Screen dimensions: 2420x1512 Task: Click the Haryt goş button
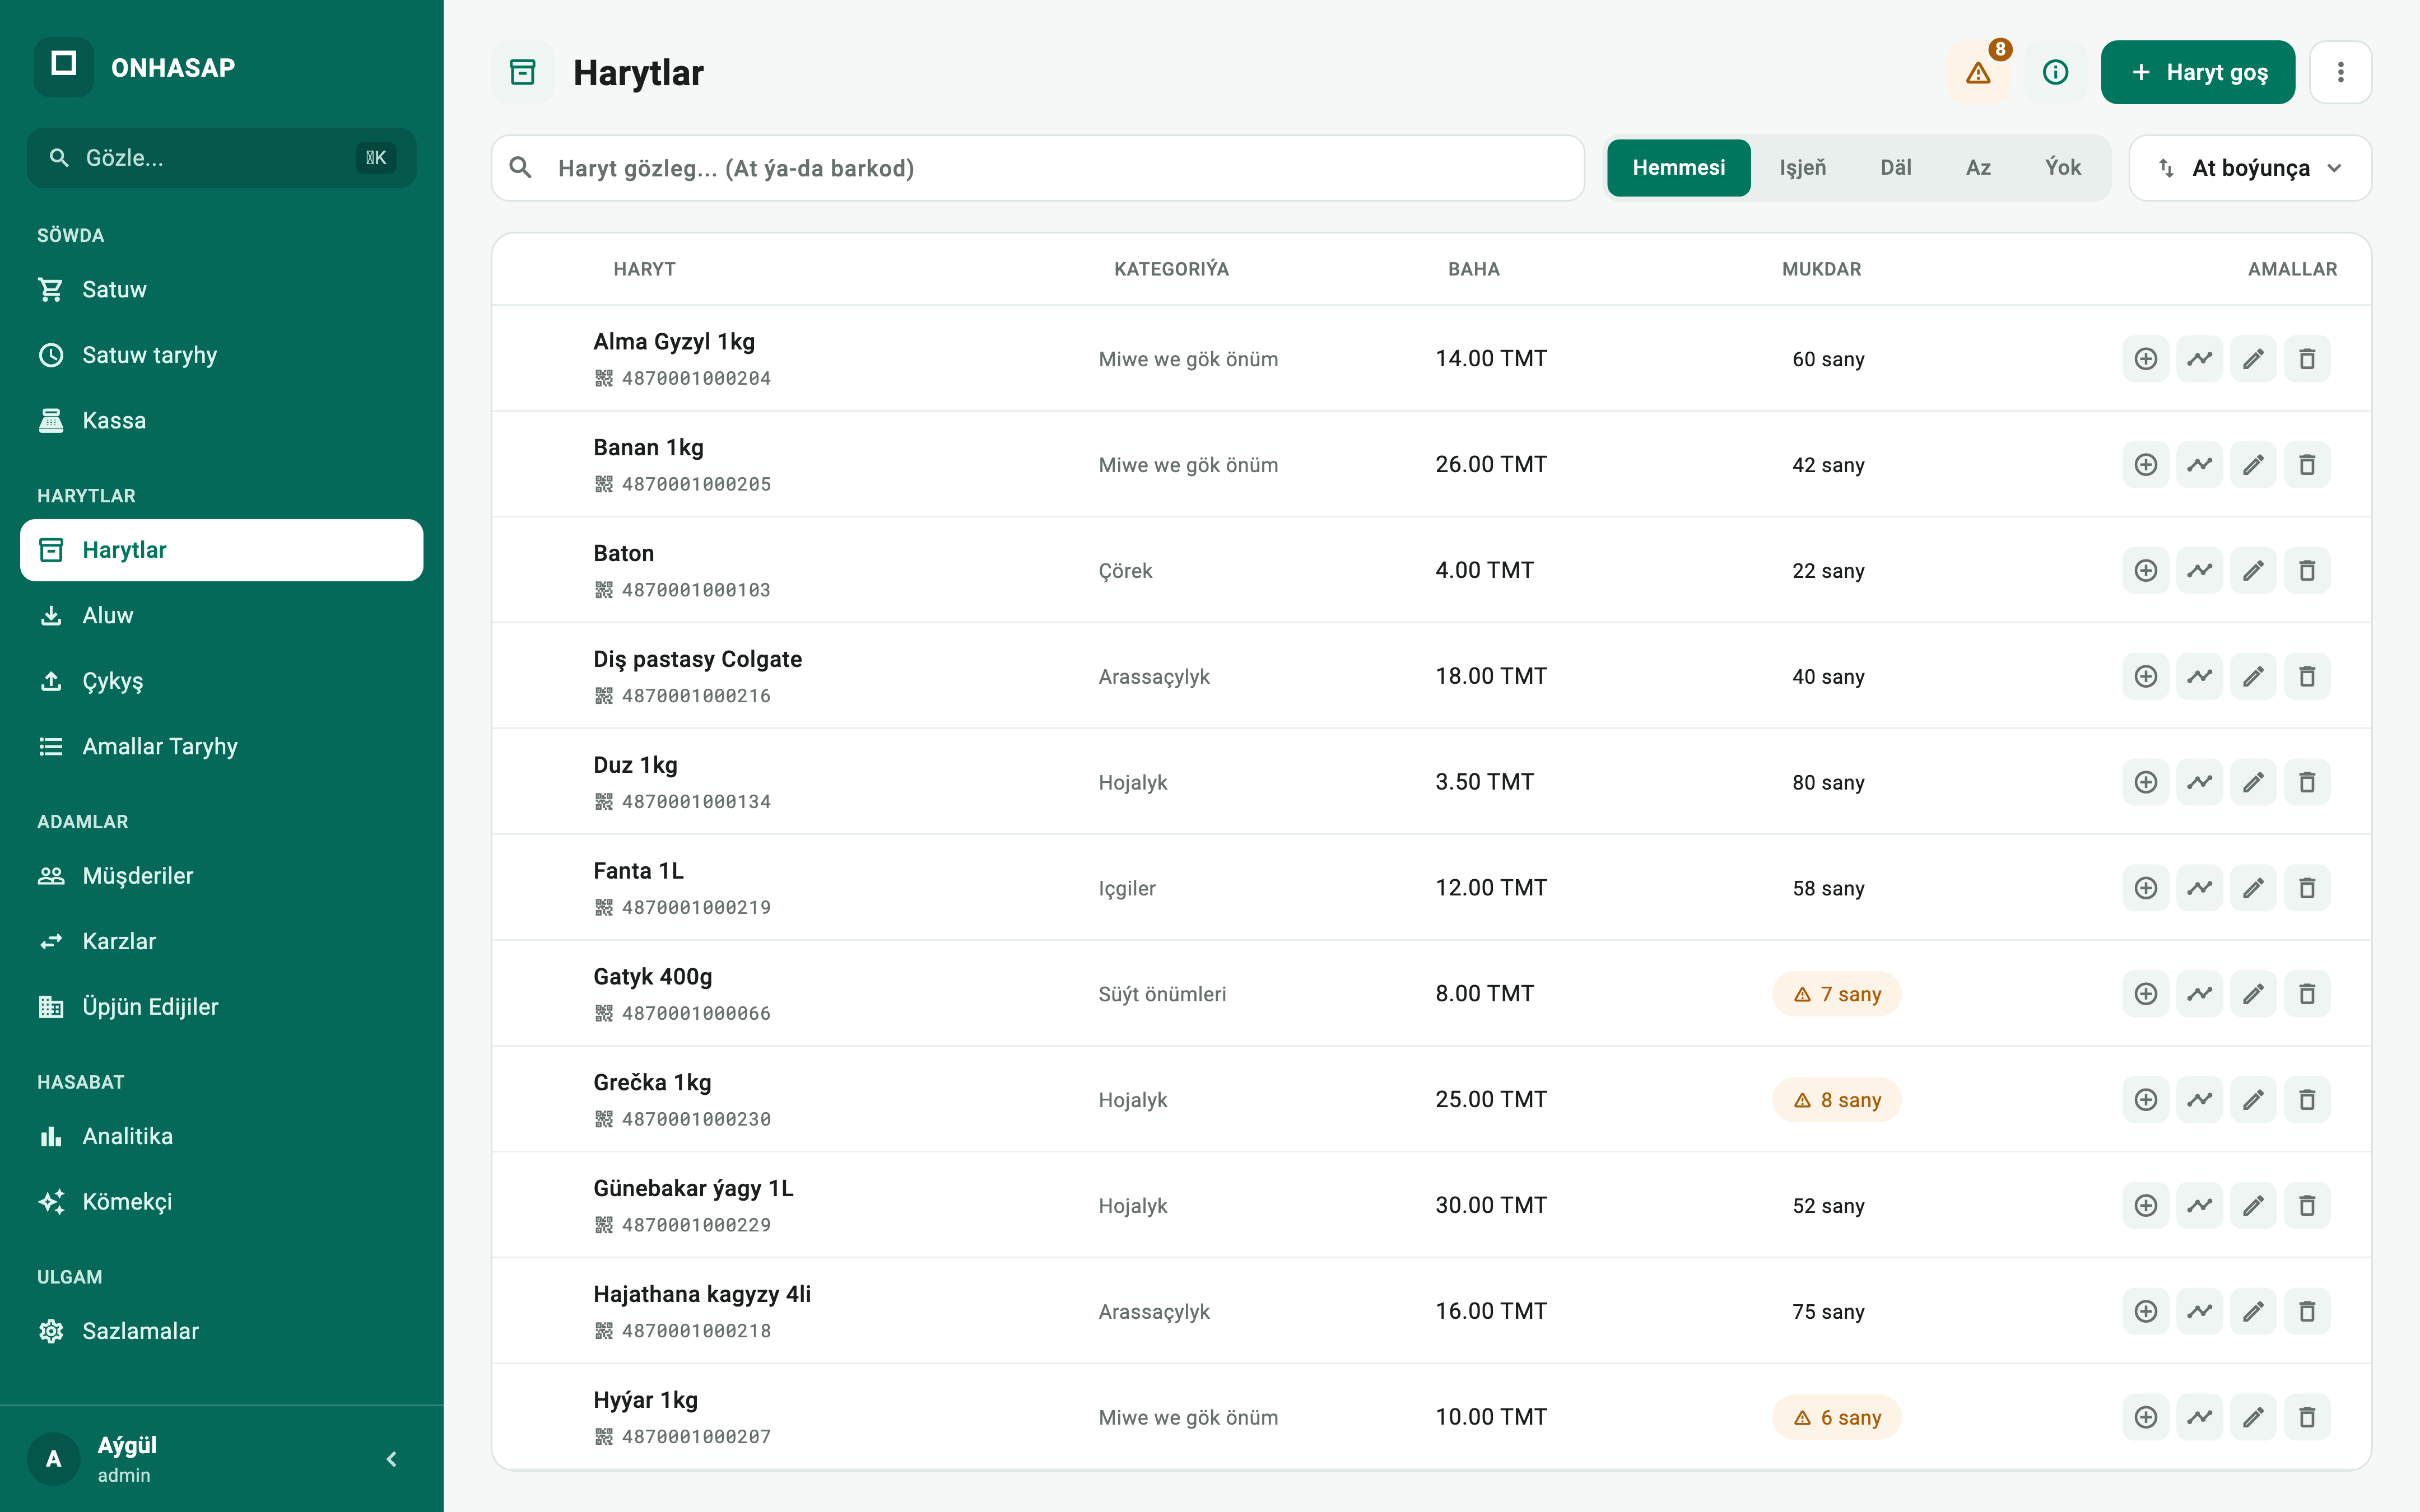click(2197, 72)
